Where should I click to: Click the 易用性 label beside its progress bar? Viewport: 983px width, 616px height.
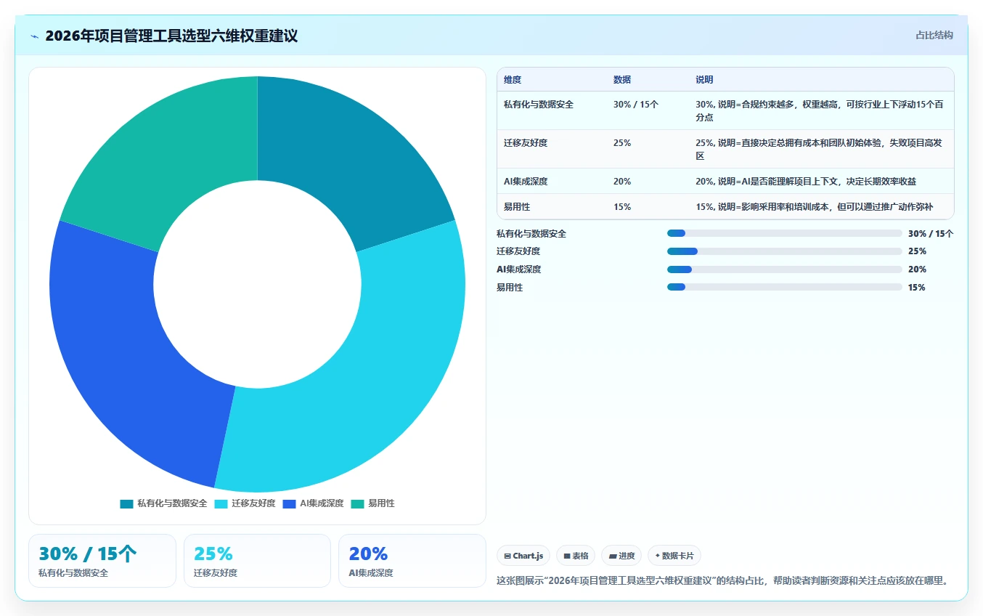[510, 288]
